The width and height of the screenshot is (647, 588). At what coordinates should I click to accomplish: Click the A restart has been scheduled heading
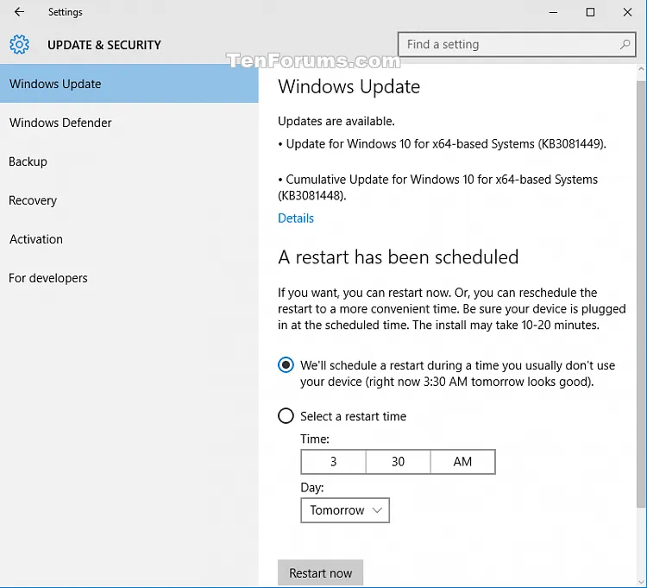coord(399,256)
